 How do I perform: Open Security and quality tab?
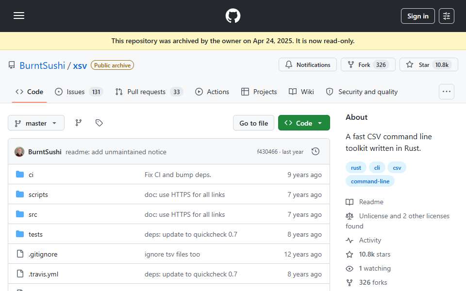coord(362,92)
